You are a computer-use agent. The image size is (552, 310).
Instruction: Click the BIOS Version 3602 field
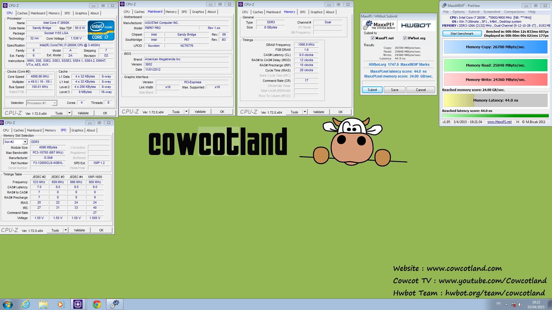coord(186,64)
